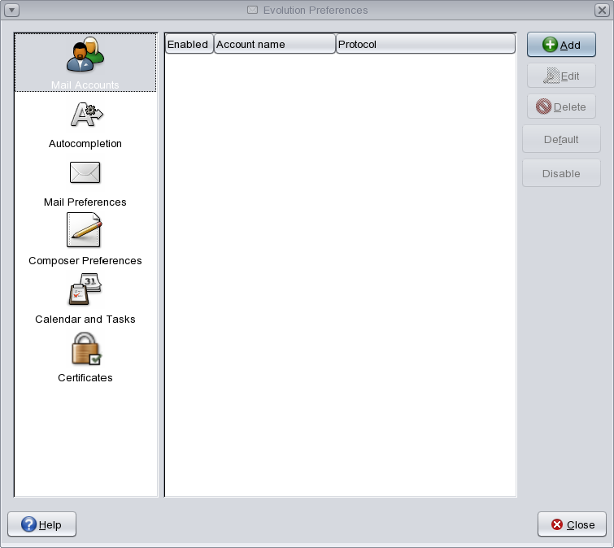Sort by the Account name column header
This screenshot has height=548, width=614.
[275, 44]
